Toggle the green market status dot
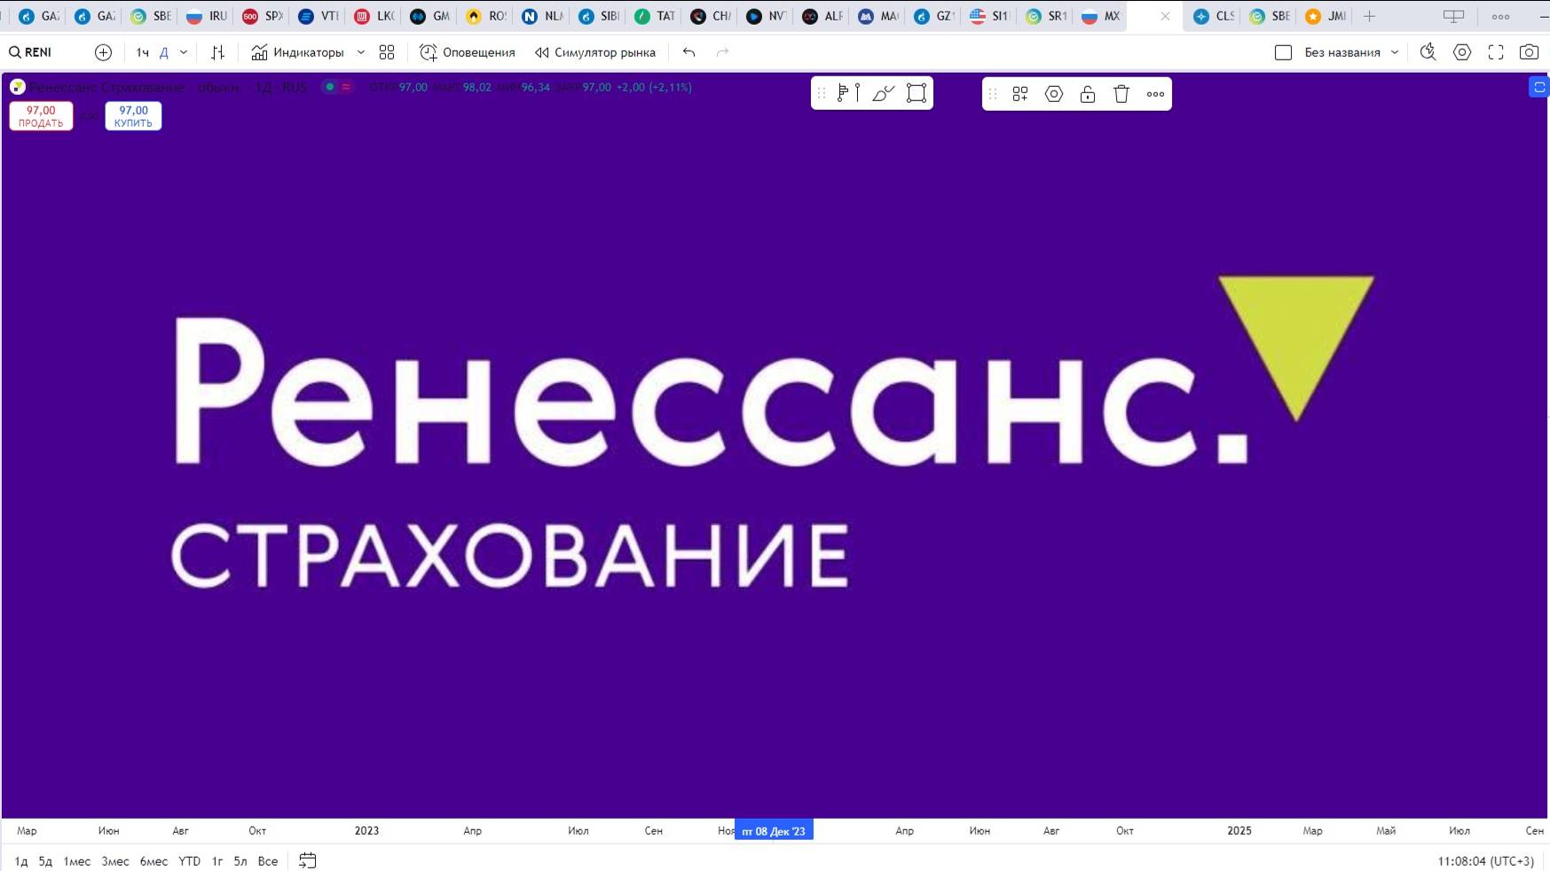The width and height of the screenshot is (1550, 871). [x=330, y=87]
